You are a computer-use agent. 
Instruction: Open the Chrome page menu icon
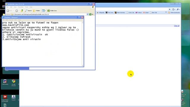174,9
